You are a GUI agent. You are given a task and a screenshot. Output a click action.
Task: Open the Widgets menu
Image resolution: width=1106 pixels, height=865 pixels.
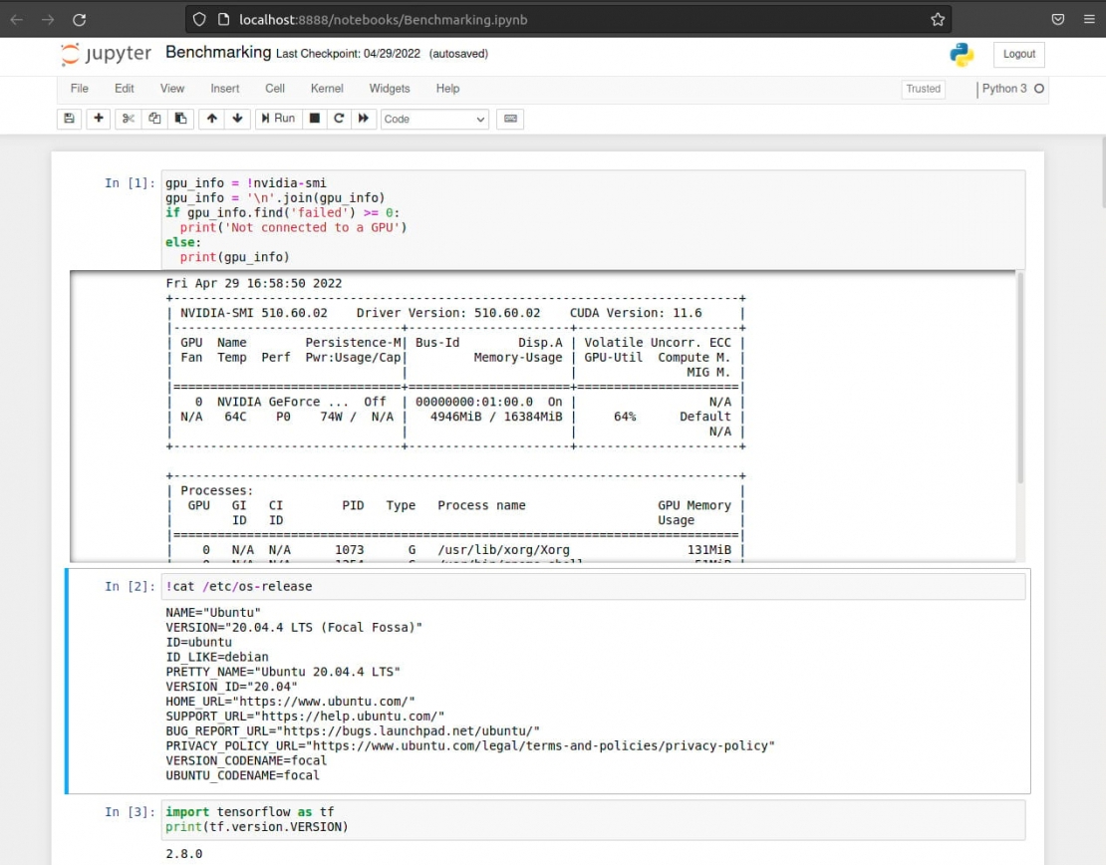coord(390,89)
